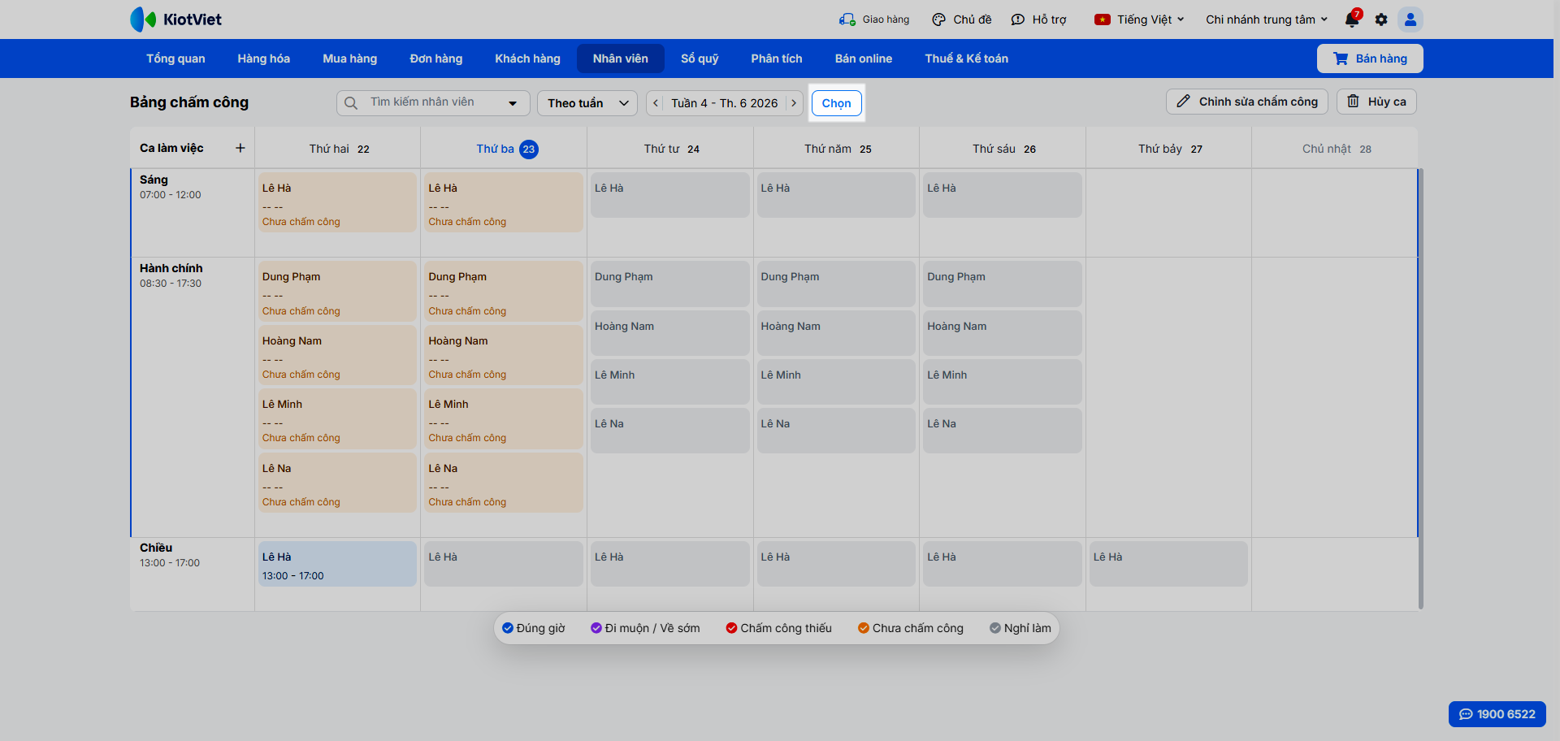Image resolution: width=1560 pixels, height=741 pixels.
Task: Click the Bảng chấm công title
Action: tap(189, 102)
